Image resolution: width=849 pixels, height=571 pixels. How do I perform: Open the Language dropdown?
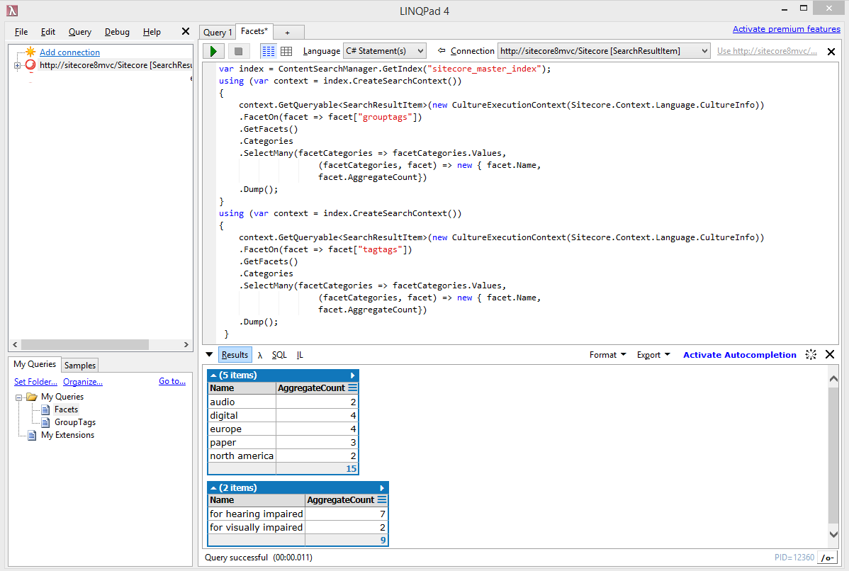point(384,51)
